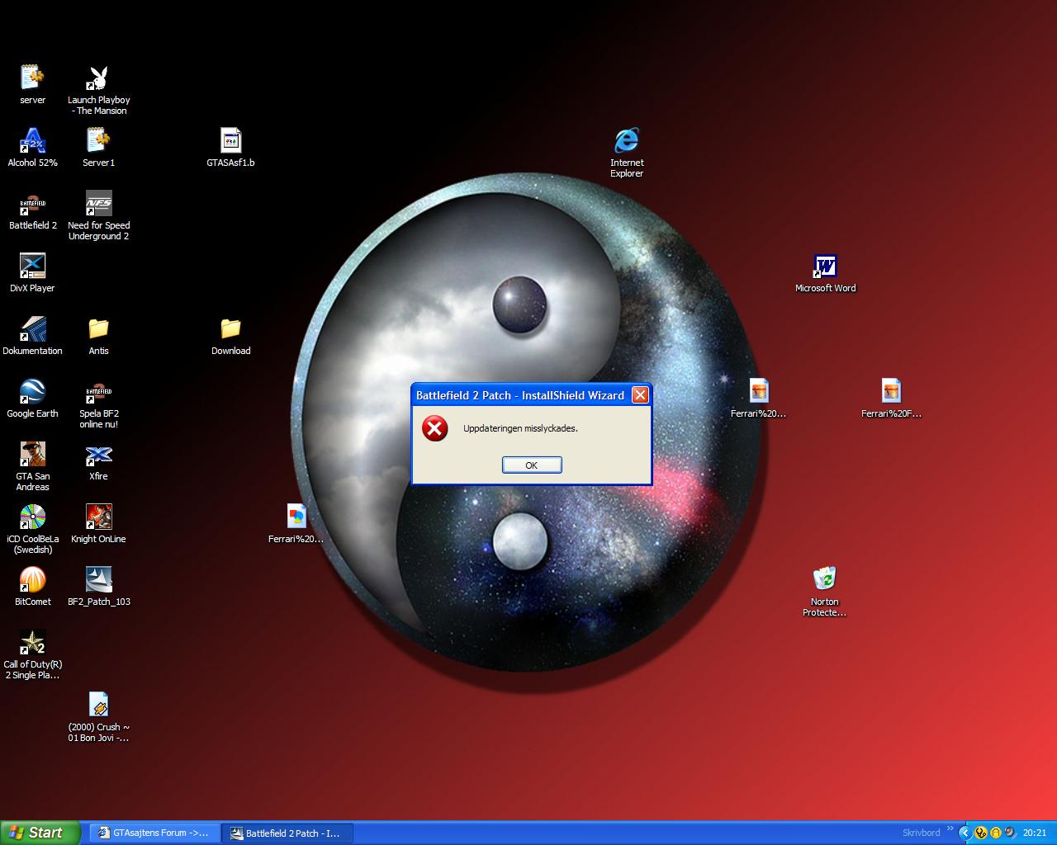Select the BitComet desktop shortcut
This screenshot has width=1057, height=845.
[x=32, y=586]
